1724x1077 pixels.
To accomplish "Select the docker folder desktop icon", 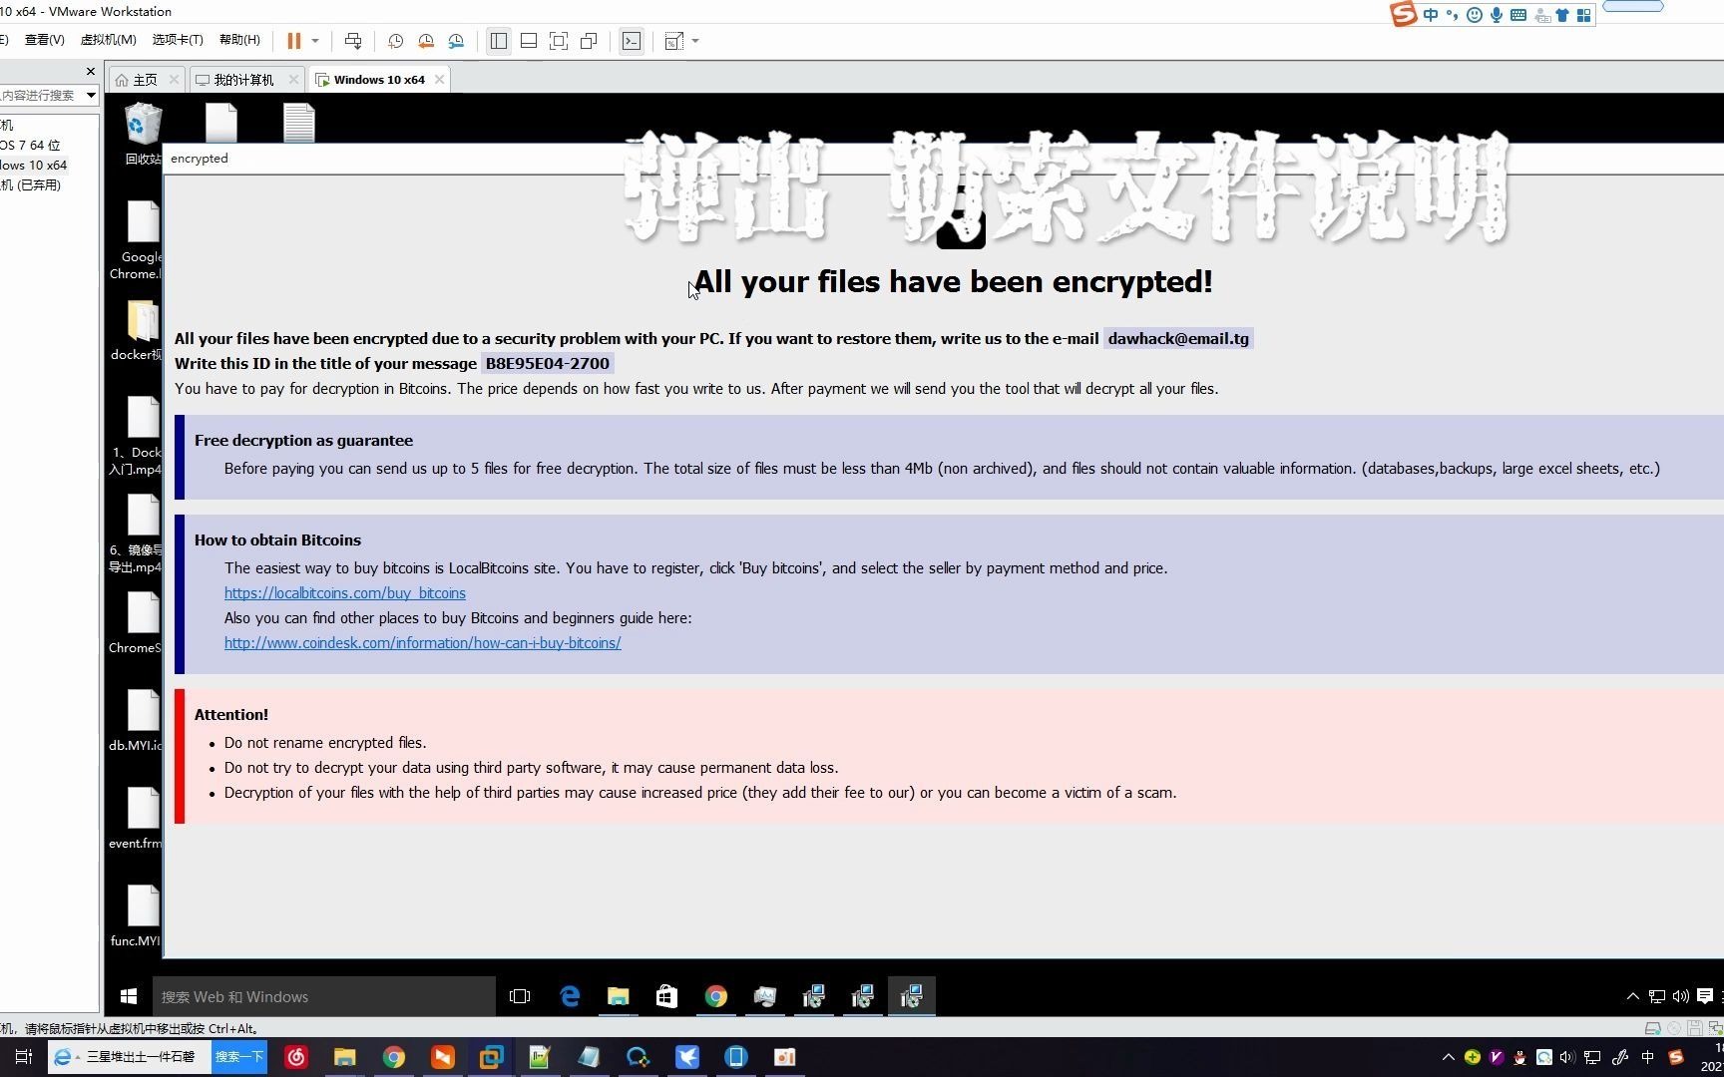I will [138, 331].
